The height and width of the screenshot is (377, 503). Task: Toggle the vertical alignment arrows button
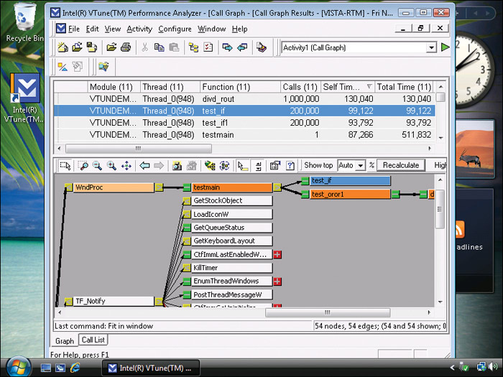coord(258,165)
